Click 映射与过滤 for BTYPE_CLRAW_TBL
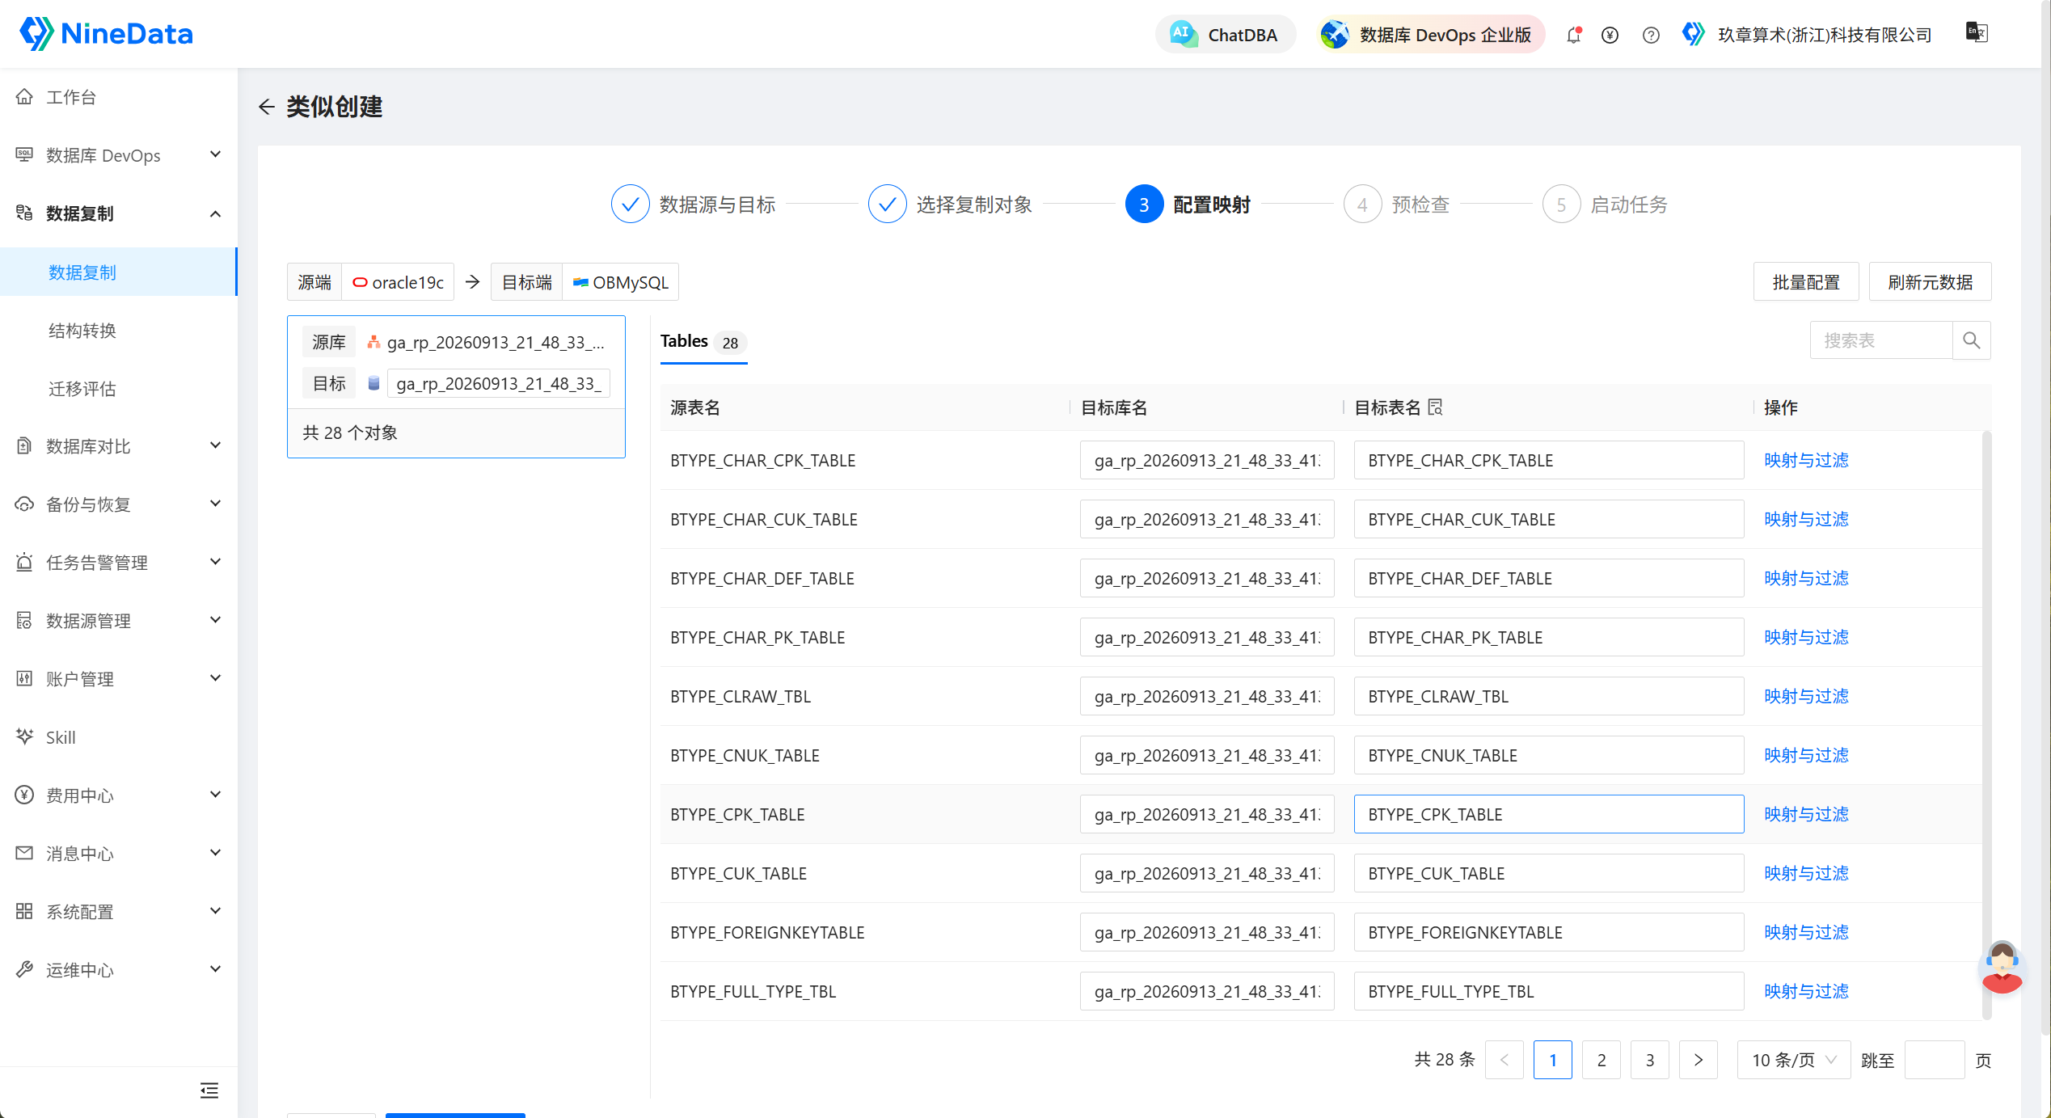The width and height of the screenshot is (2051, 1118). click(1806, 696)
